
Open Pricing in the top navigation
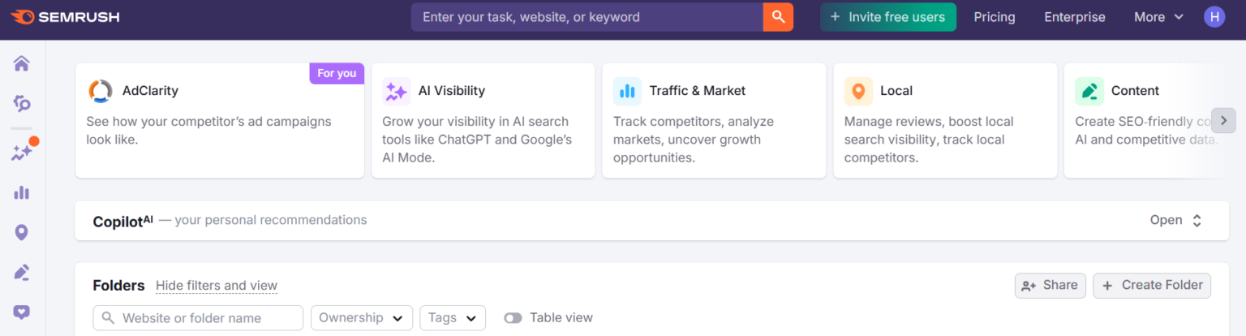click(995, 17)
